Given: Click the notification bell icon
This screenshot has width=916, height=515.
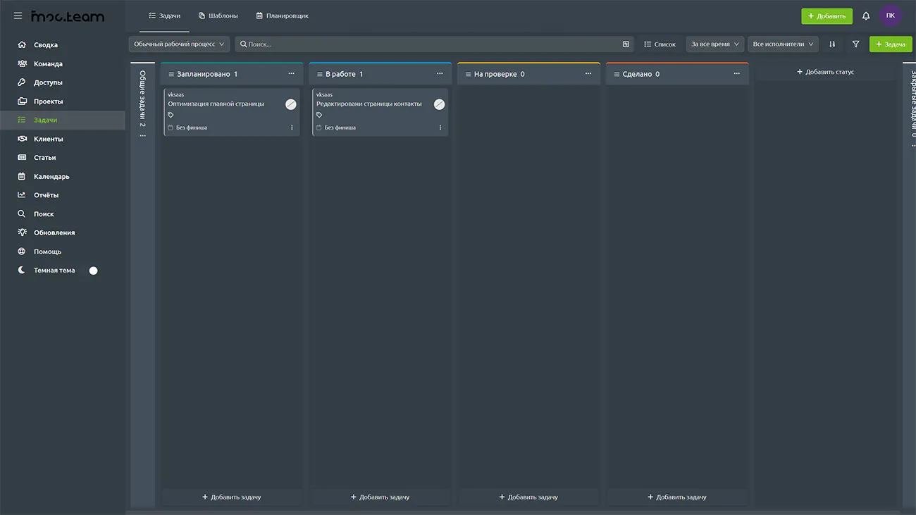Looking at the screenshot, I should (x=866, y=15).
